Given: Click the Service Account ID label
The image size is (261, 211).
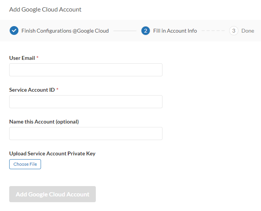Looking at the screenshot, I should [32, 90].
